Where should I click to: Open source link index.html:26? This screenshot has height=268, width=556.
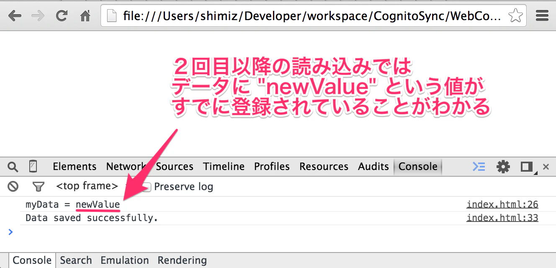[x=502, y=205]
